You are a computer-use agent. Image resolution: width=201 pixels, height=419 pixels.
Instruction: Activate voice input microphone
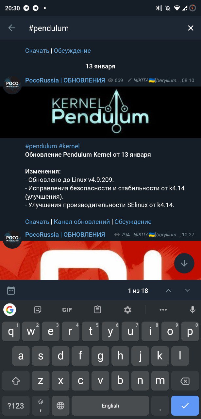pyautogui.click(x=193, y=310)
